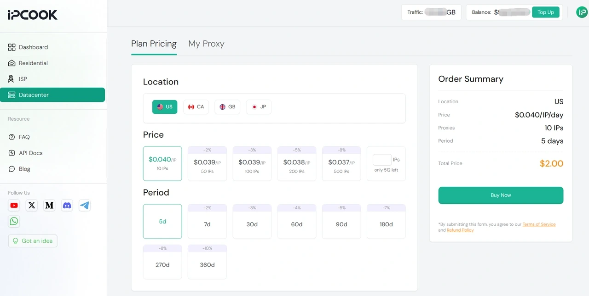The image size is (589, 296).
Task: Open the Plan Pricing tab
Action: point(154,44)
